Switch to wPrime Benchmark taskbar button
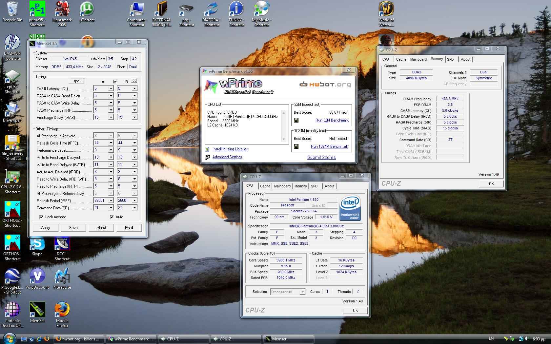The width and height of the screenshot is (551, 344). pyautogui.click(x=131, y=339)
